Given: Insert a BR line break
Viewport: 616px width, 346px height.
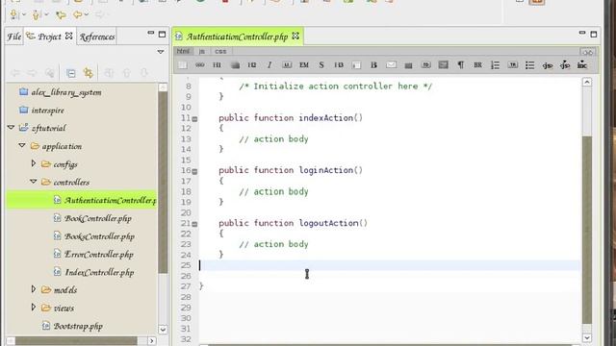Looking at the screenshot, I should pyautogui.click(x=477, y=65).
